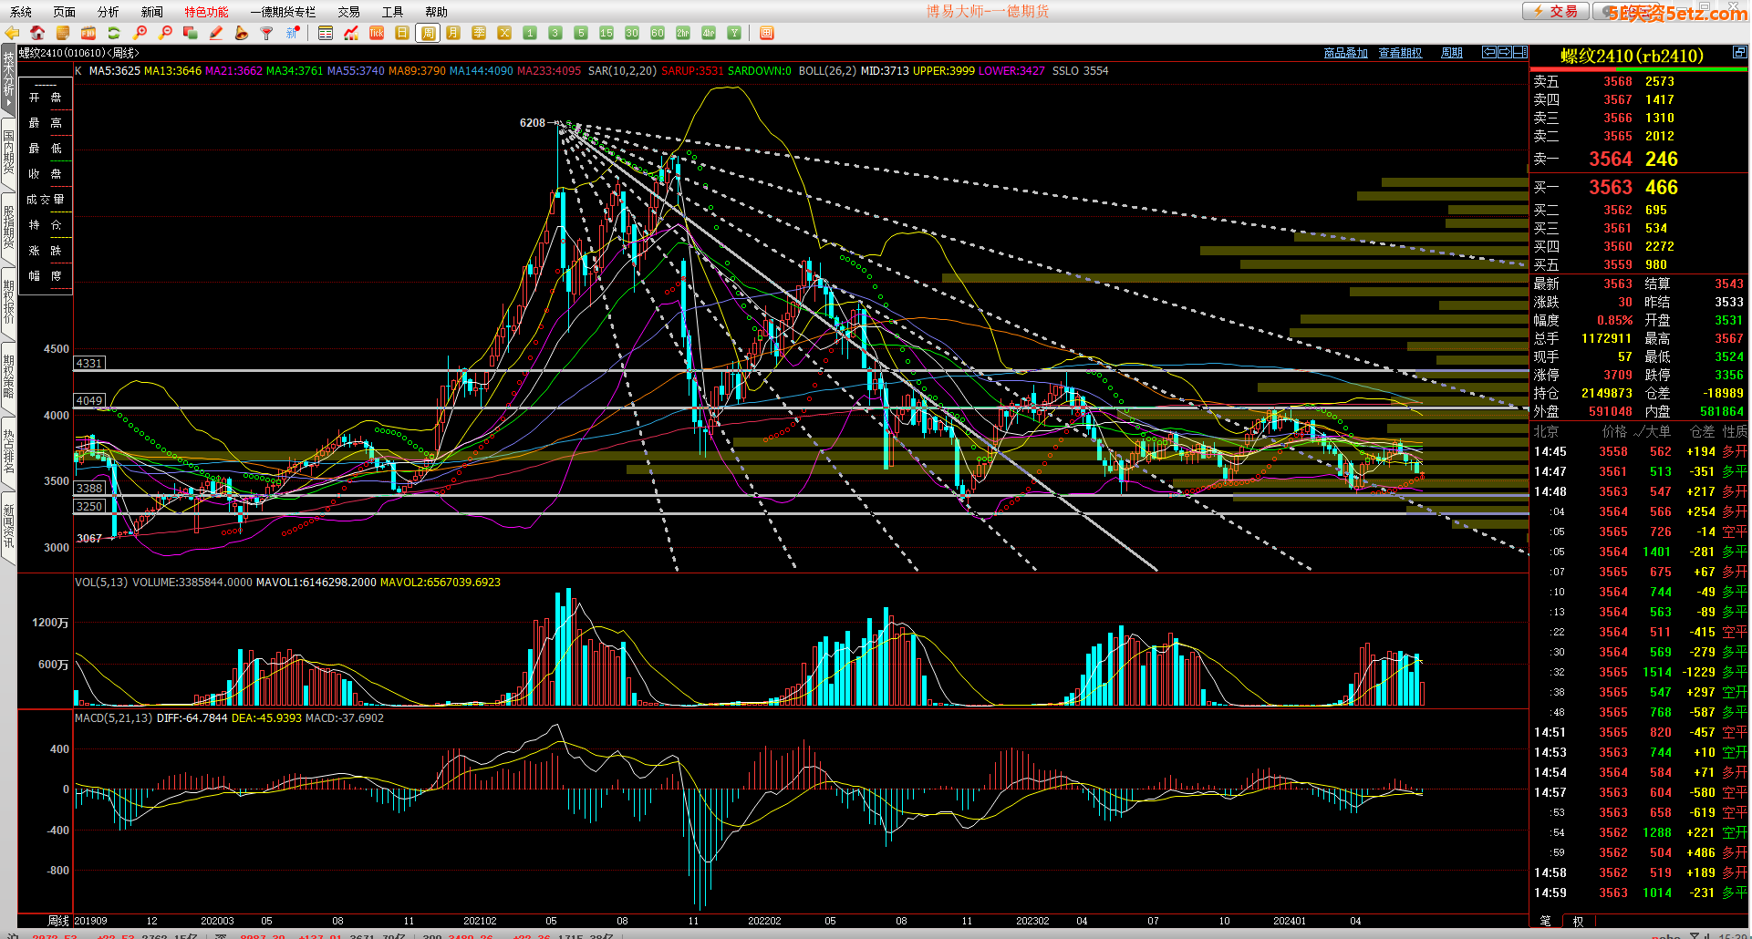Screen dimensions: 1752x939
Task: Click the zoom in magnifier icon
Action: 140,33
